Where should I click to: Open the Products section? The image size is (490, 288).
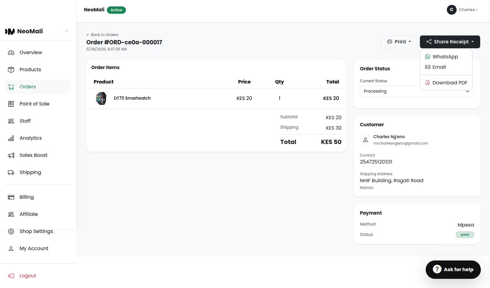[38, 70]
